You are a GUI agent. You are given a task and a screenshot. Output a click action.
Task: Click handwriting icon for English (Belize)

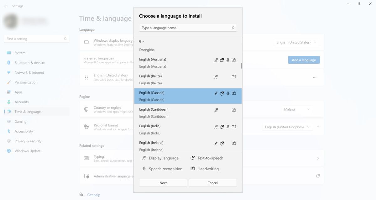(x=234, y=77)
